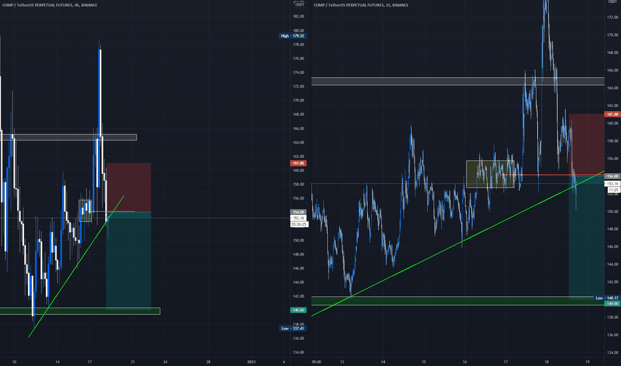
Task: Click the 154.00 entry label on the 15-minute chart
Action: tap(612, 176)
